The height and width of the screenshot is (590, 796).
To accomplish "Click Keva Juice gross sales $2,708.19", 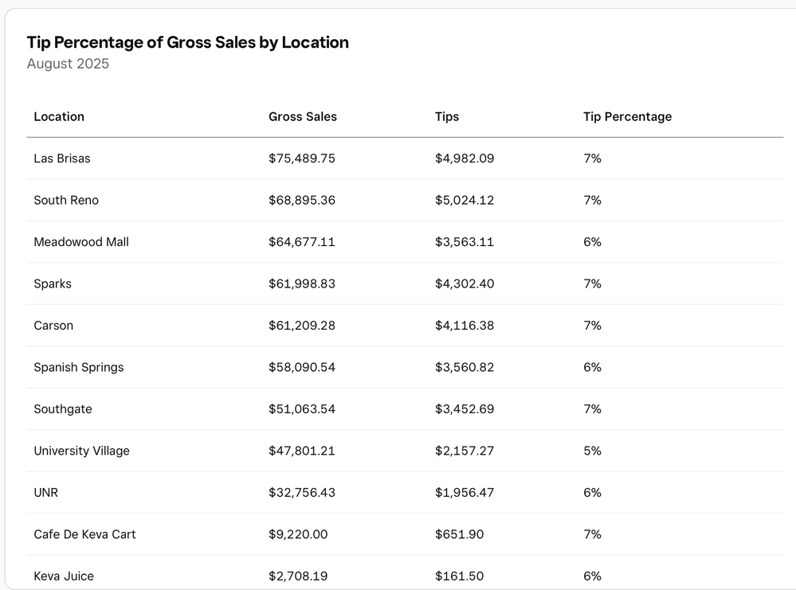I will point(298,576).
